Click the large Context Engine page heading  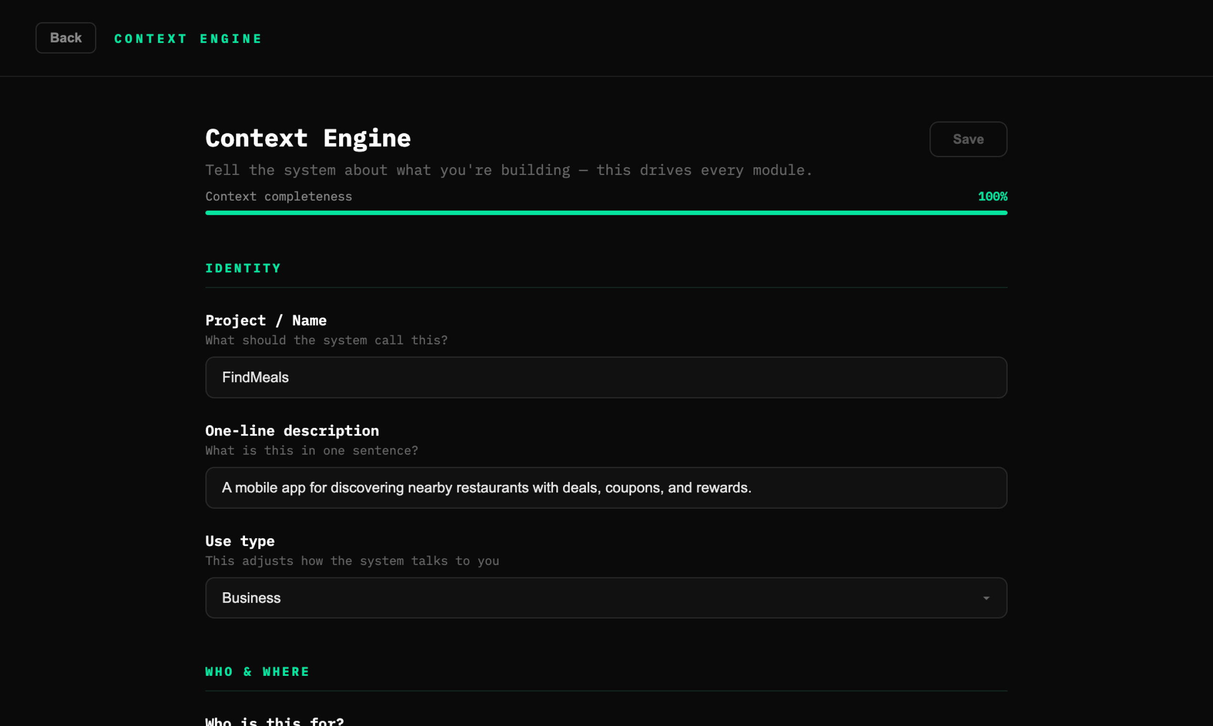(x=308, y=139)
